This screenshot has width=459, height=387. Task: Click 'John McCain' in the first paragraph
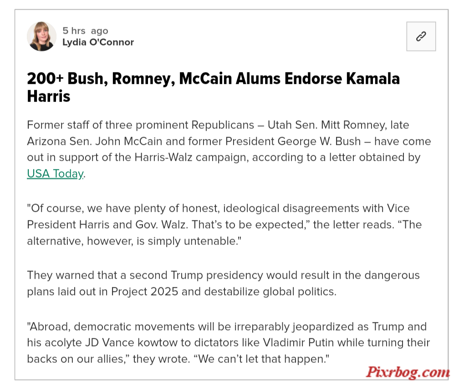click(x=128, y=142)
